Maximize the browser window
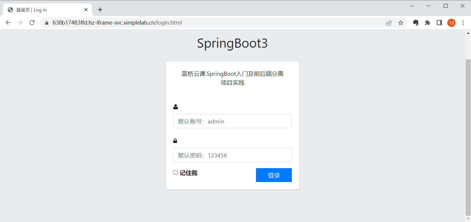Screen dimensions: 471x222 click(445, 6)
